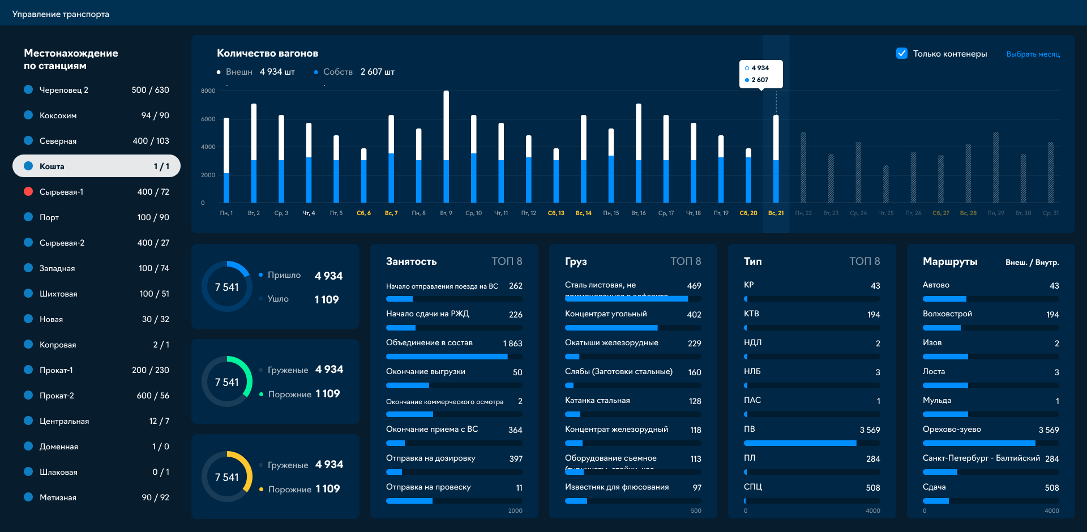Image resolution: width=1087 pixels, height=532 pixels.
Task: Click the status dot of Шихтовая
Action: tap(28, 293)
